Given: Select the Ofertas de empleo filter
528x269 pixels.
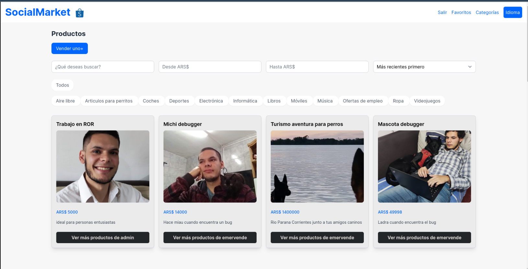Looking at the screenshot, I should [362, 101].
